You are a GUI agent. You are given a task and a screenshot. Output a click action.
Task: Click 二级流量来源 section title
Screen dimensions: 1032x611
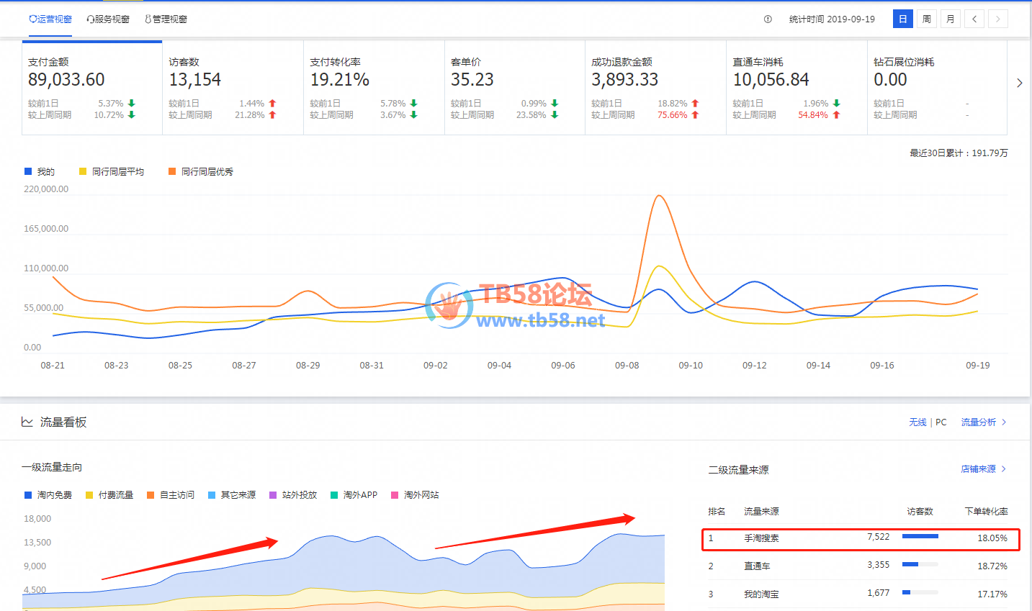click(x=738, y=470)
